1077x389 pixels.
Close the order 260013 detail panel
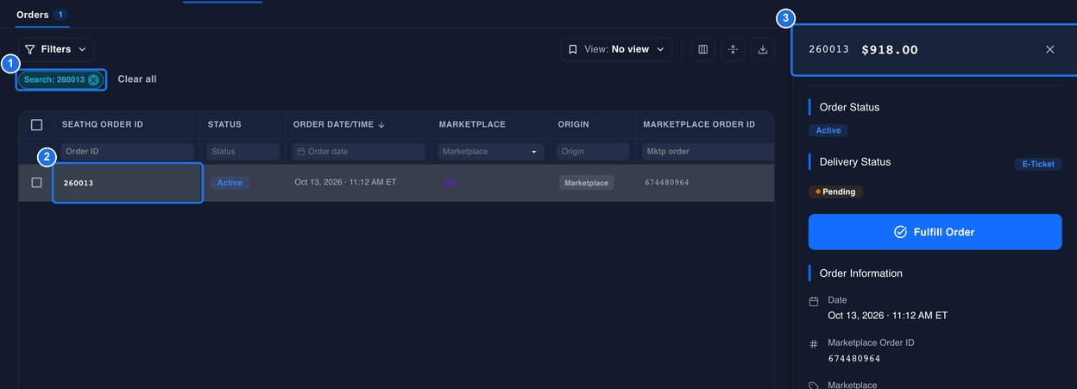pos(1050,50)
